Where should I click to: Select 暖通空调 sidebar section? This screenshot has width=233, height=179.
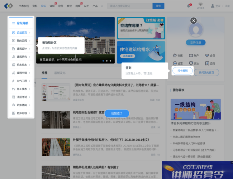[21, 73]
